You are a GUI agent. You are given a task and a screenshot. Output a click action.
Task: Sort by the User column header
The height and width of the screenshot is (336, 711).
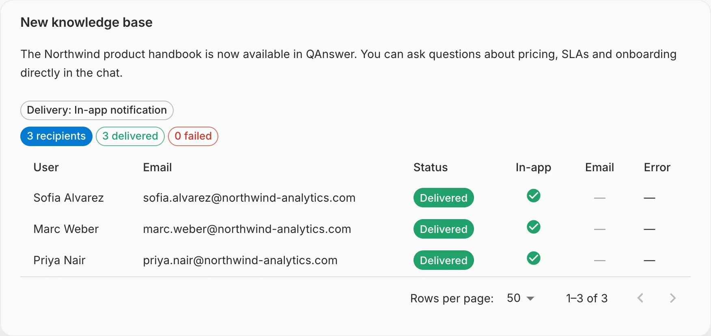[46, 167]
